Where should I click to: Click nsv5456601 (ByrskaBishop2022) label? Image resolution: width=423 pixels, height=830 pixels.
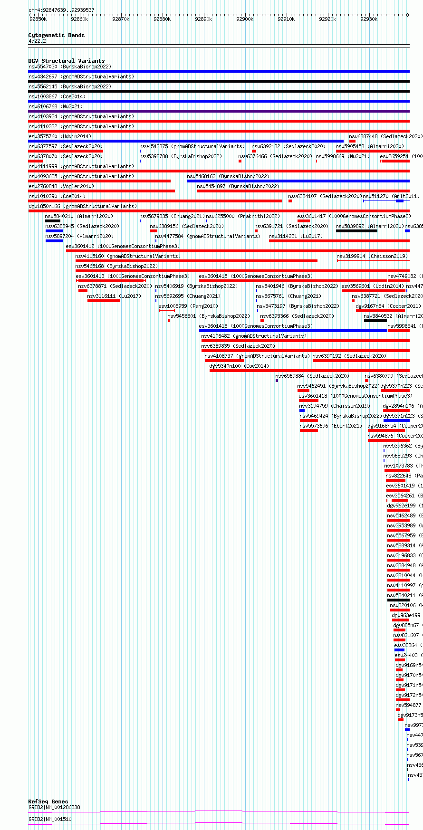(x=209, y=316)
